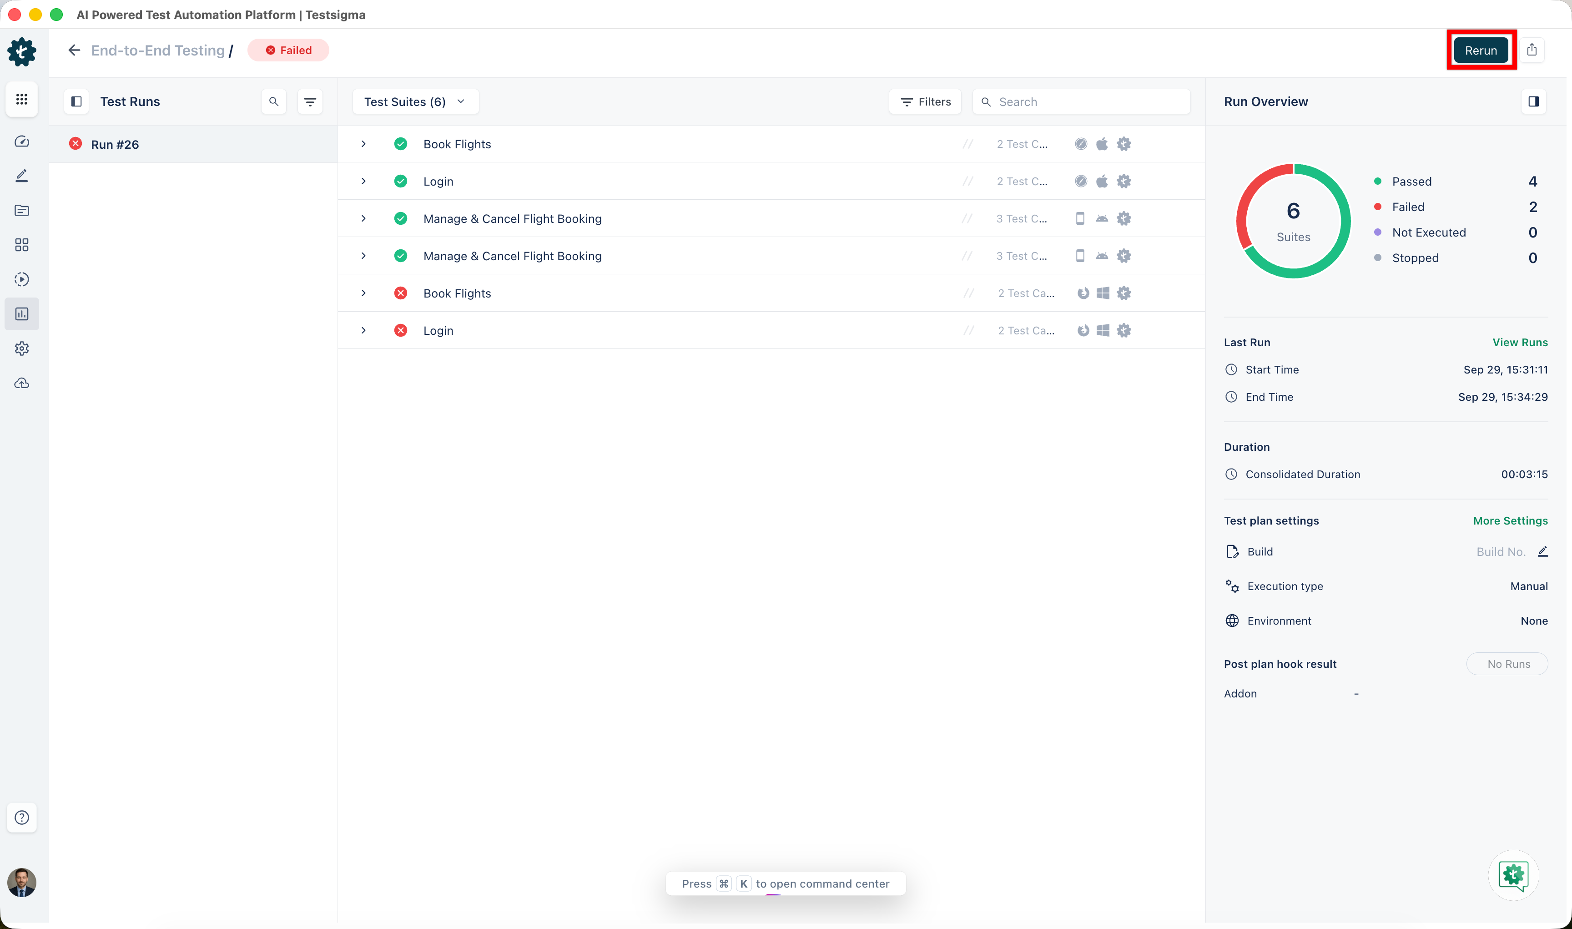Screen dimensions: 1572x929
Task: Search test runs with the magnifier icon
Action: coord(274,101)
